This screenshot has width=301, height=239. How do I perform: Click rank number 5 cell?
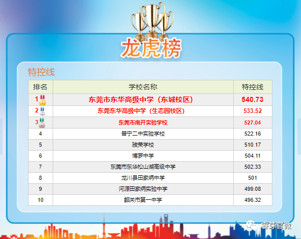point(41,145)
